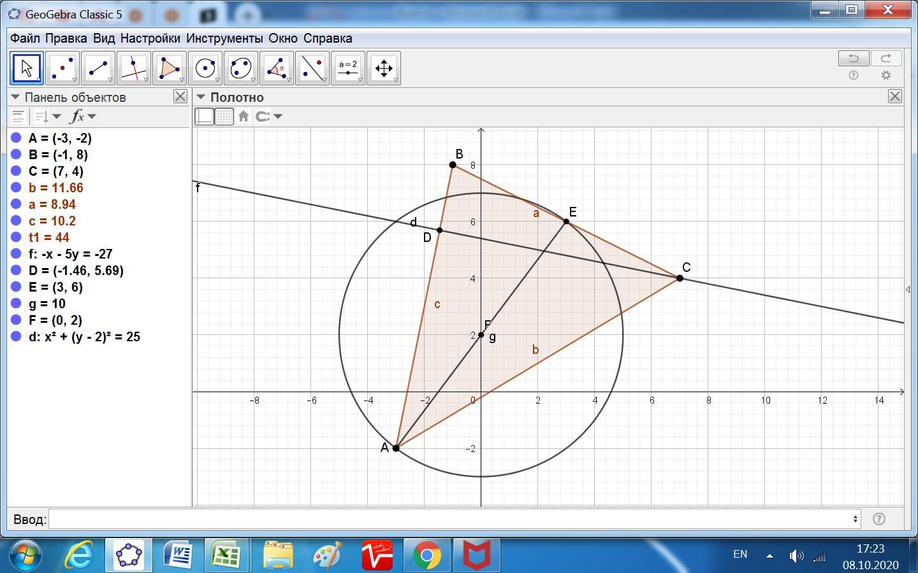Toggle axes display in graphics style bar
918x573 pixels.
[x=204, y=117]
